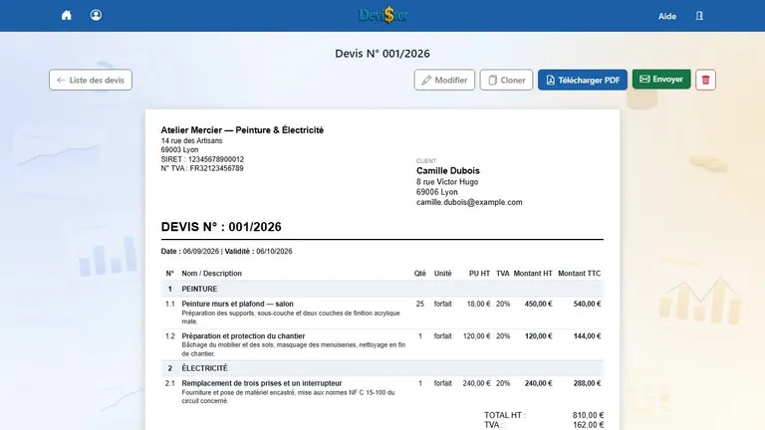Click the email camille.dubois@example.com

[x=469, y=202]
